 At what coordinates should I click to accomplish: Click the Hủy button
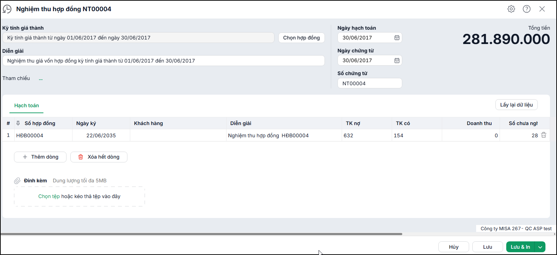click(x=454, y=247)
